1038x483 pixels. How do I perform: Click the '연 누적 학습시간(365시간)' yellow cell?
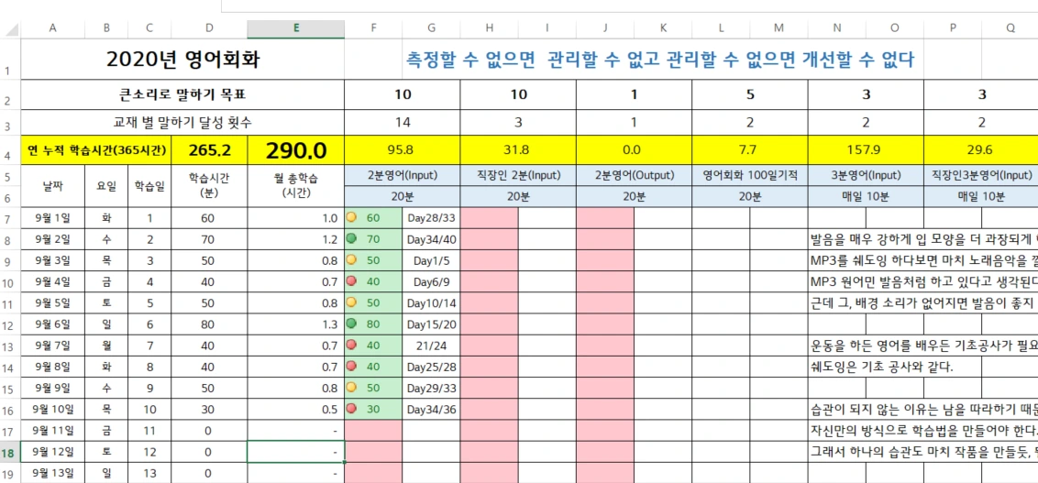pos(96,150)
